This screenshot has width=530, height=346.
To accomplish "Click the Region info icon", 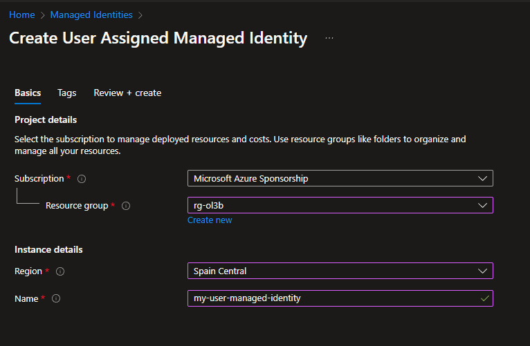I will 60,271.
